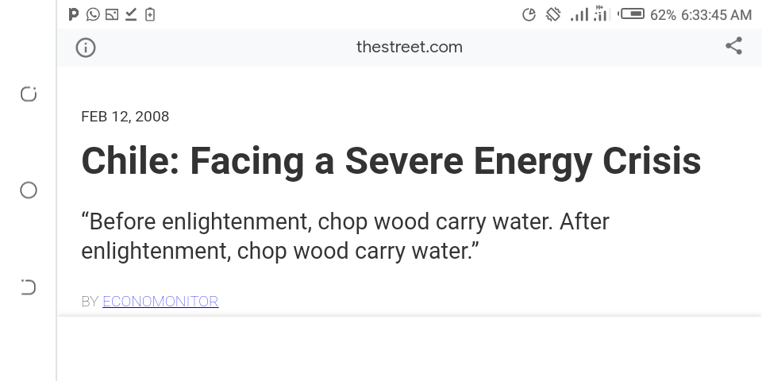Tap the download-complete checkmark notification icon
Viewport: 762px width, 381px height.
tap(131, 13)
